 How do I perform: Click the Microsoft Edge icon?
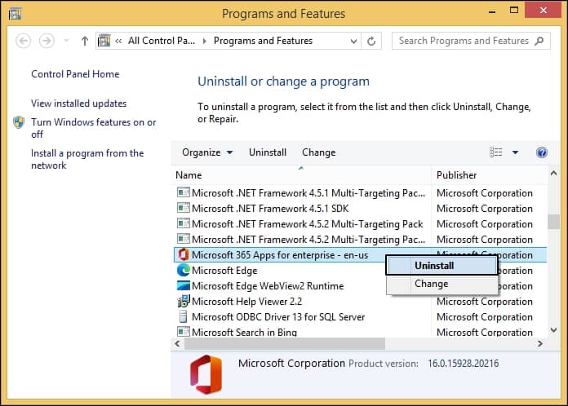pyautogui.click(x=184, y=270)
